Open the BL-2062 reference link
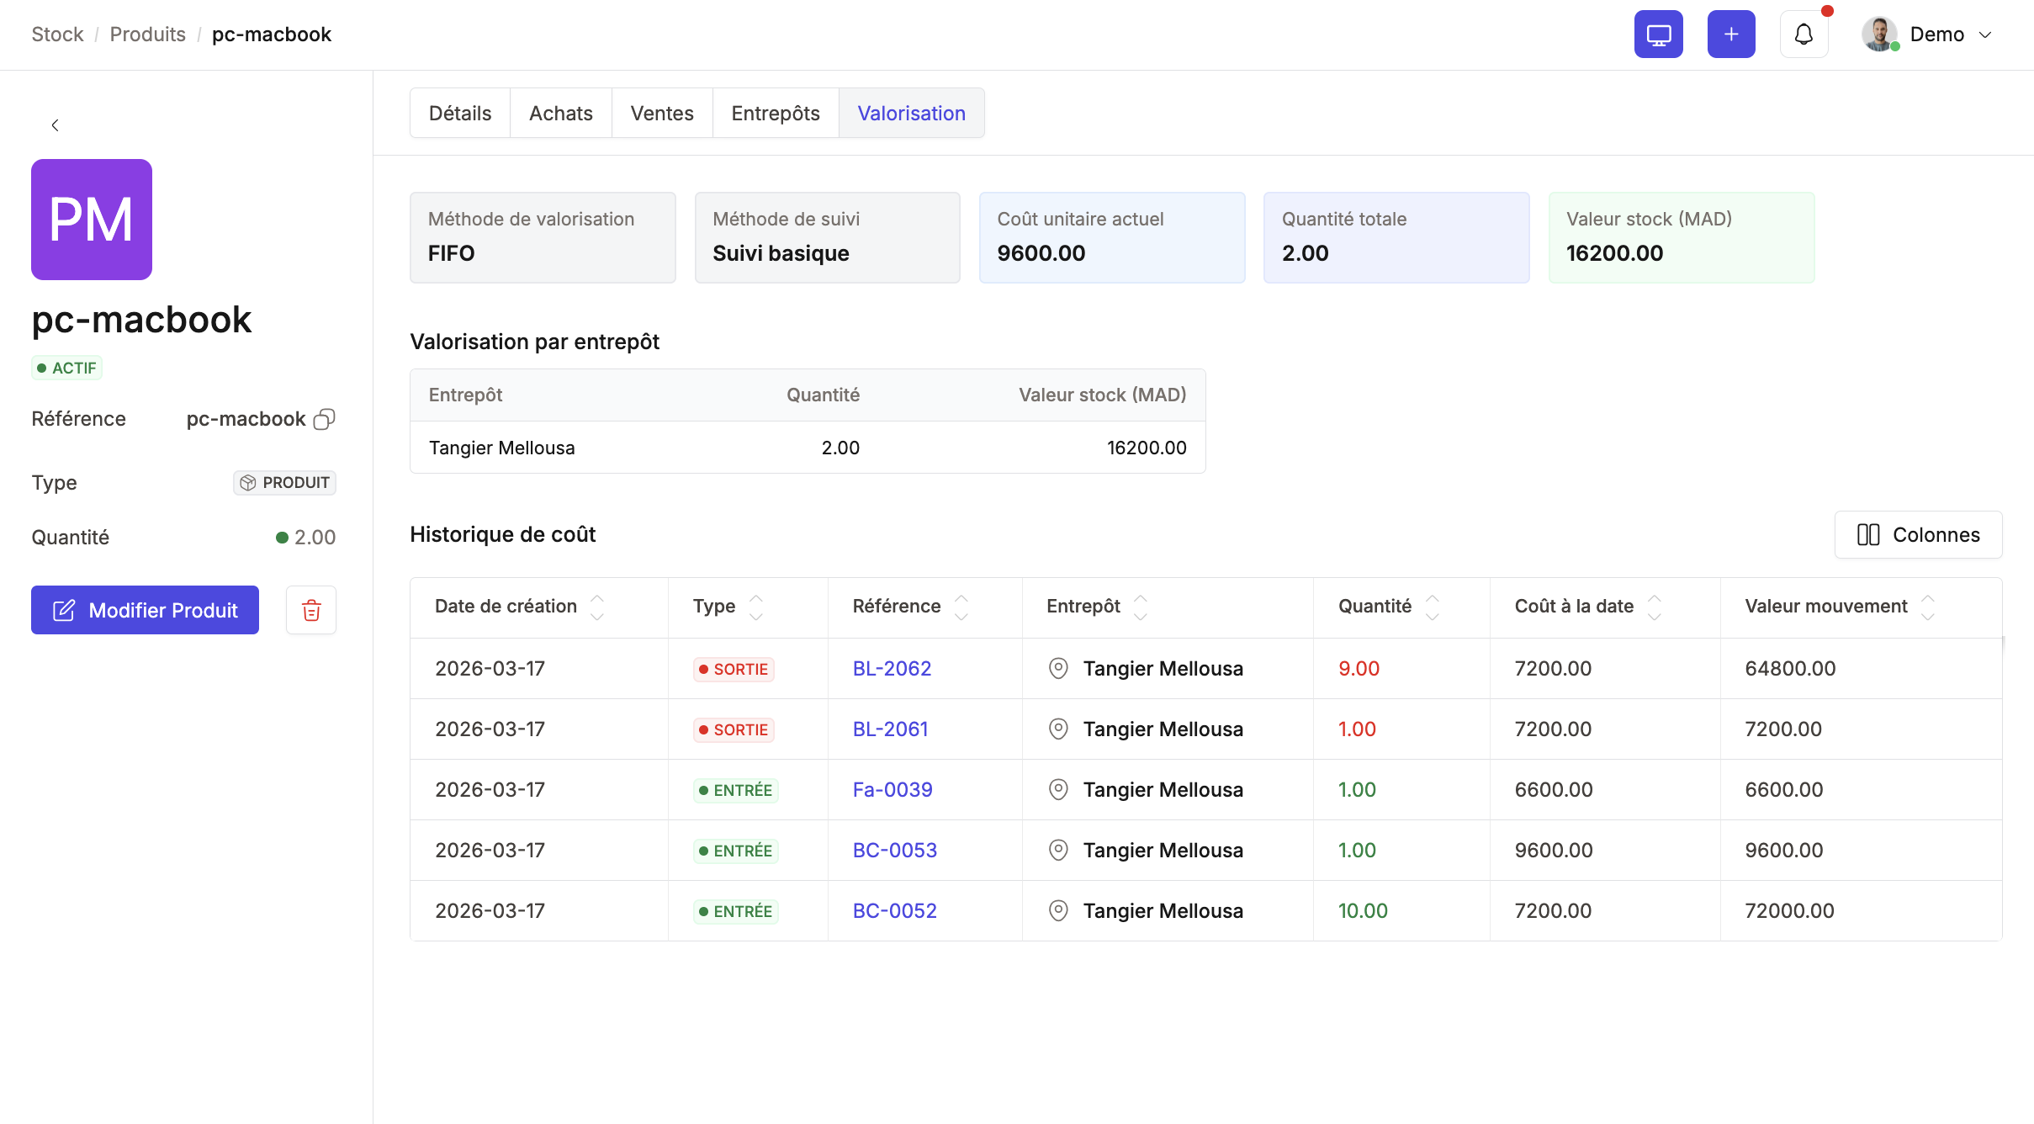 [x=892, y=669]
